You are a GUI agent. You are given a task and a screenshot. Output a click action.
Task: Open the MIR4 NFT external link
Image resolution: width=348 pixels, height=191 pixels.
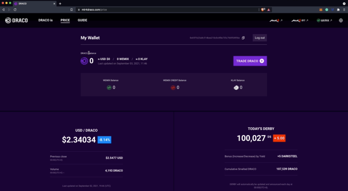point(300,20)
